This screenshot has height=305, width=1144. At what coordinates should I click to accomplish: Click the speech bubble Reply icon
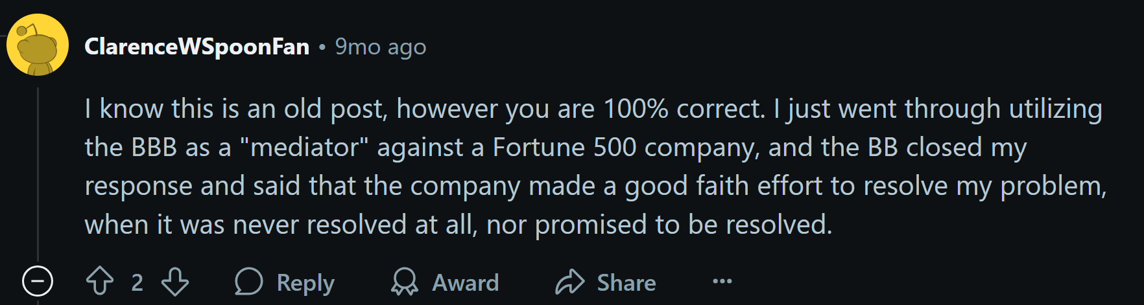pyautogui.click(x=248, y=282)
